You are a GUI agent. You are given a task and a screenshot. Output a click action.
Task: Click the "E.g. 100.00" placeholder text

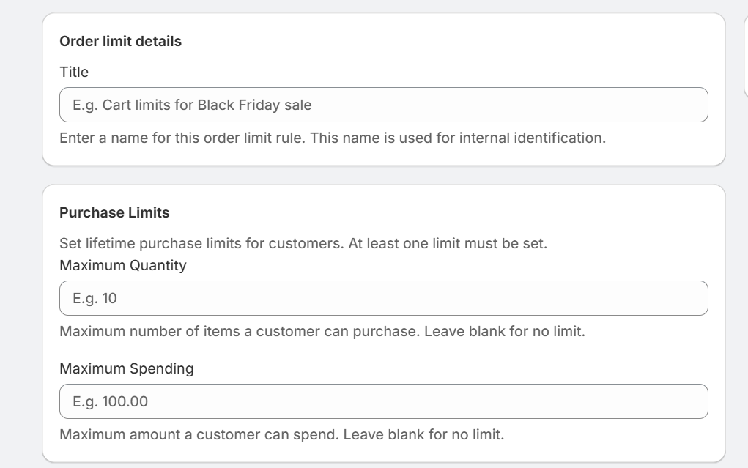coord(104,401)
